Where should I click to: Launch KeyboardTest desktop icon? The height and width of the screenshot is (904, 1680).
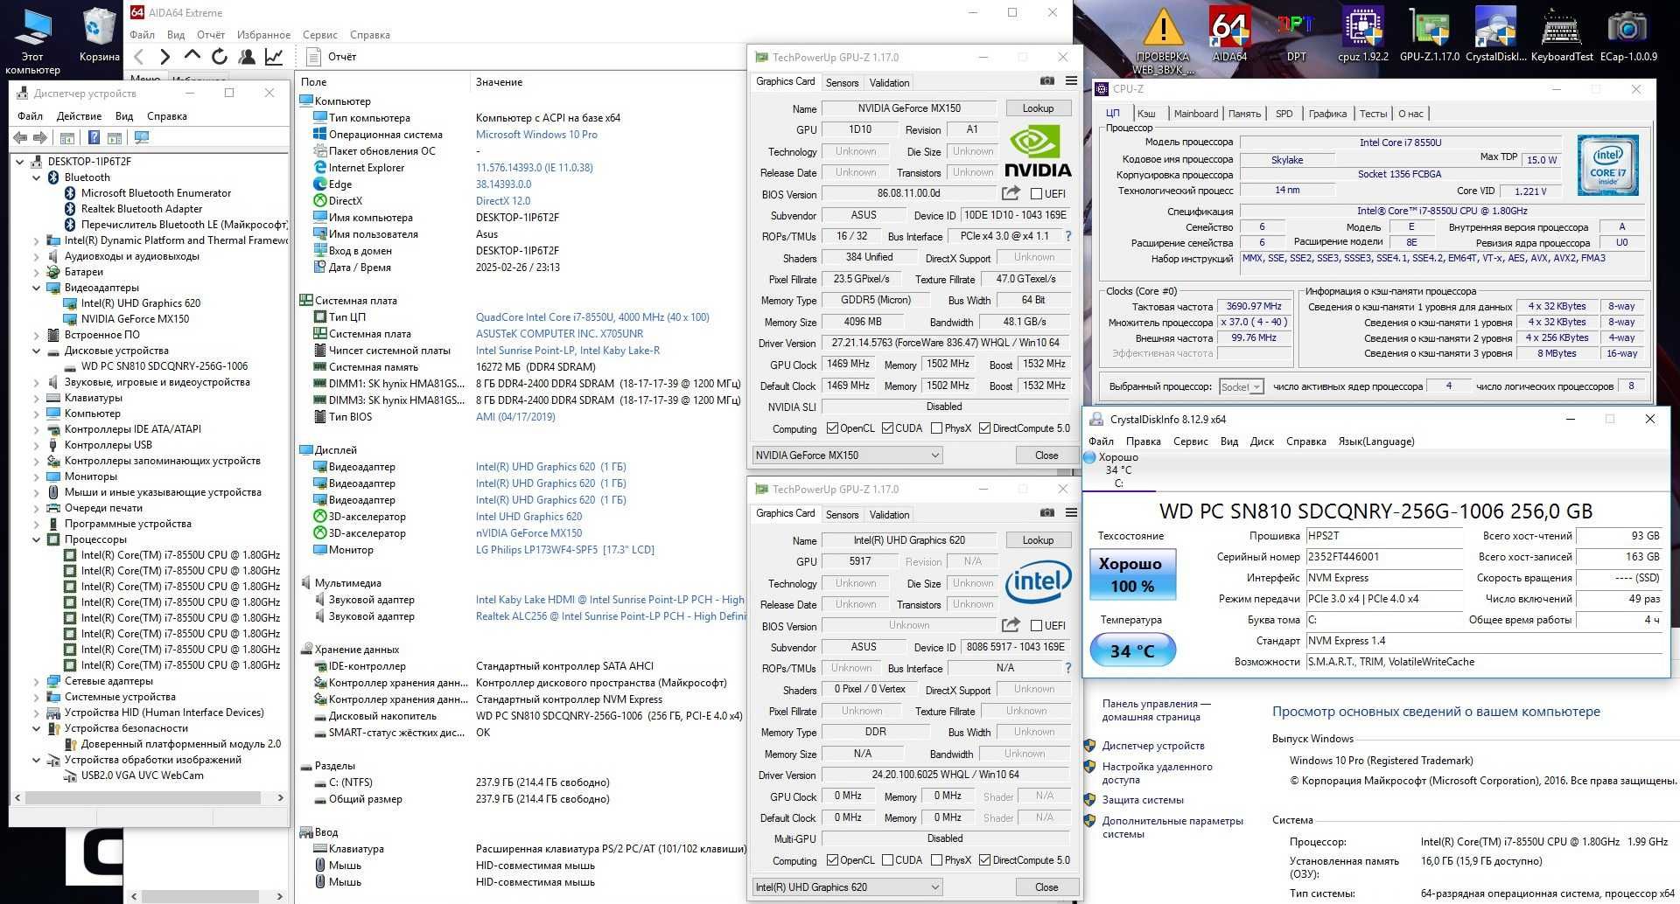coord(1562,35)
